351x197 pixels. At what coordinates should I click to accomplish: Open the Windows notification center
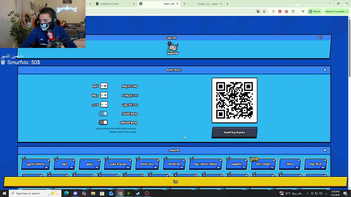coord(345,193)
